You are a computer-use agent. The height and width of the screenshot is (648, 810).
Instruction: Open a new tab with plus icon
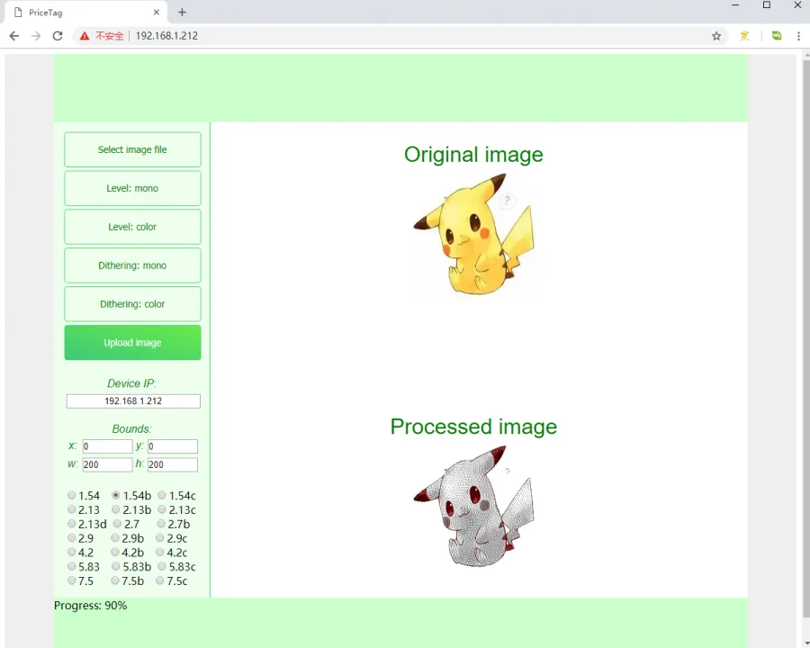(182, 13)
